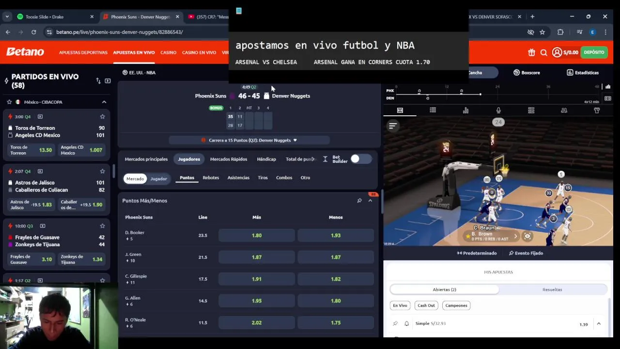Screen dimensions: 620x349
Task: Select court tracker tab icon
Action: [x=400, y=111]
